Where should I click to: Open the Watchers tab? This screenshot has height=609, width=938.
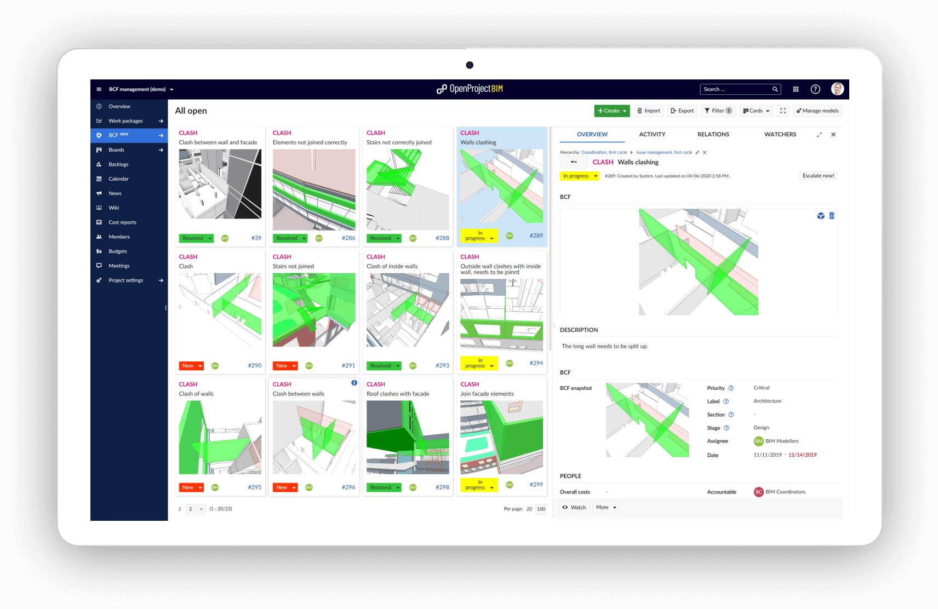click(780, 134)
